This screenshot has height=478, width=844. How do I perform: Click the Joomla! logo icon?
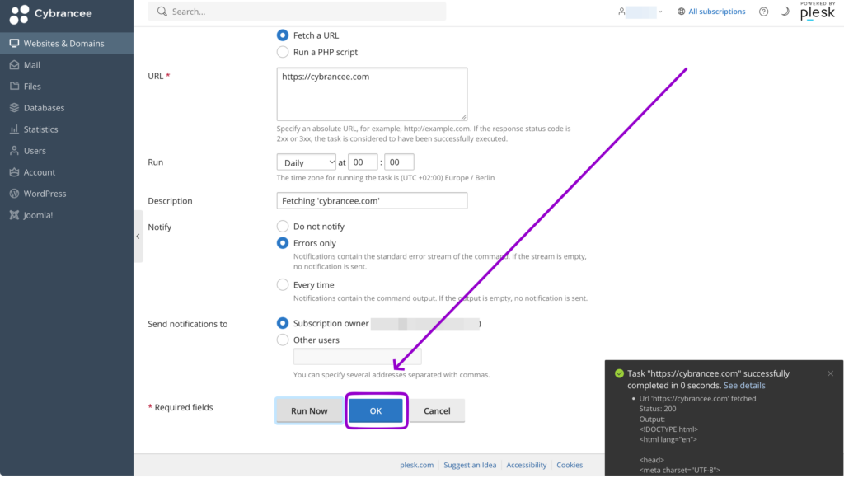pos(14,215)
